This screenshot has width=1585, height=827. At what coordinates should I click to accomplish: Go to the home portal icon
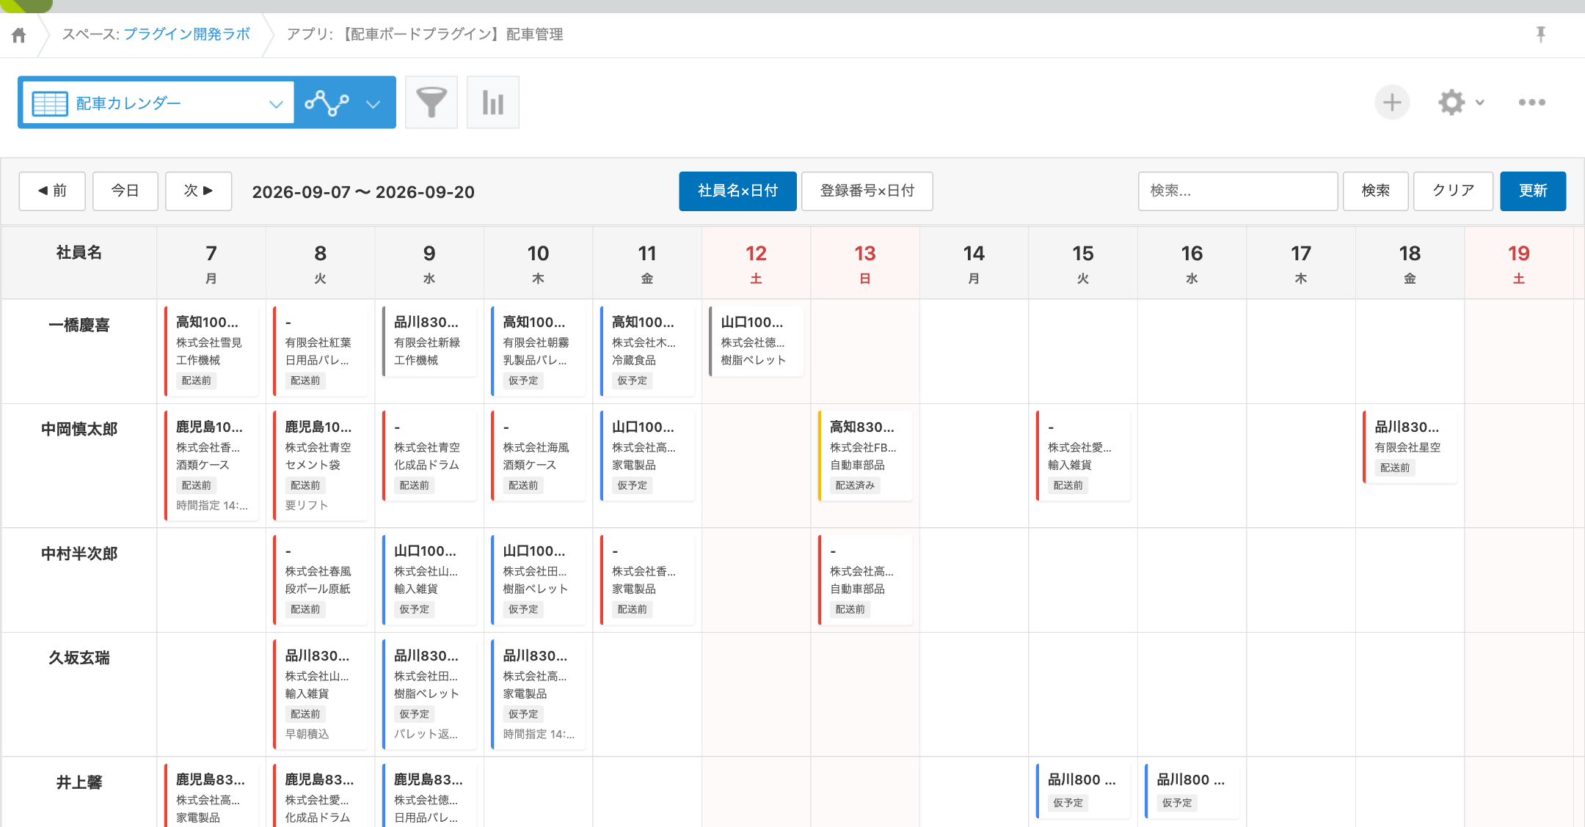tap(19, 35)
